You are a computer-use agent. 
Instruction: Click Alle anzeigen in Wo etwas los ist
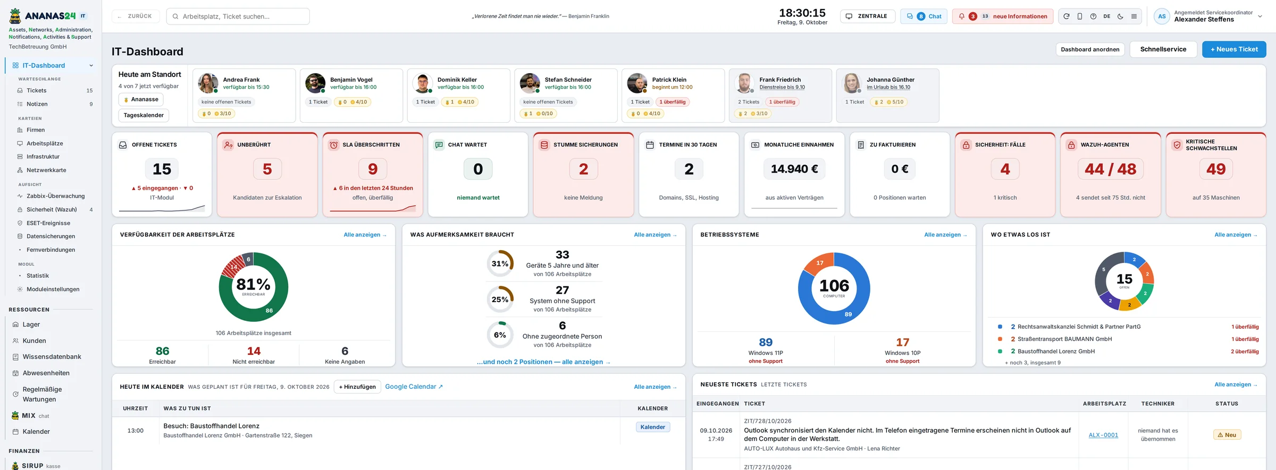[1236, 235]
